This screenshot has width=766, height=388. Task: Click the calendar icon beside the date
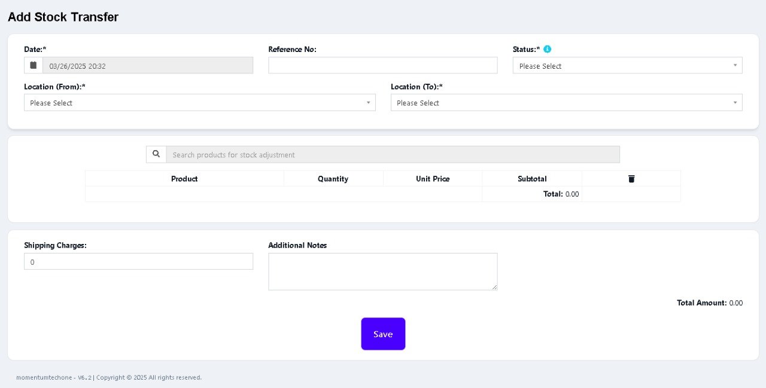[x=34, y=65]
